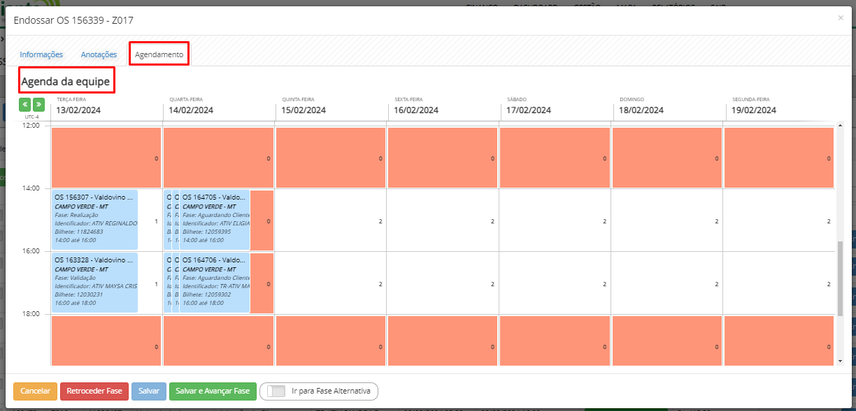Close the Endossar OS dialog with X

[840, 18]
